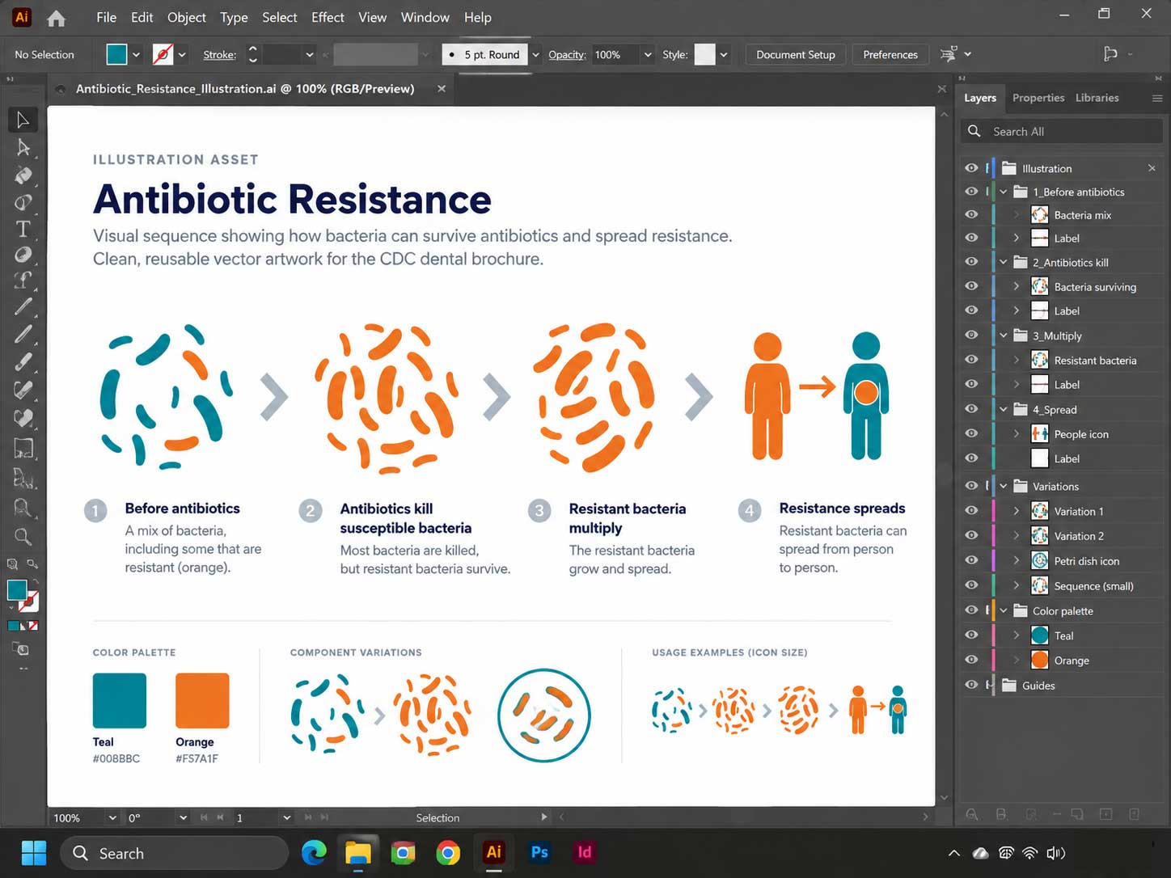
Task: Hide the Illustration layer
Action: tap(971, 168)
